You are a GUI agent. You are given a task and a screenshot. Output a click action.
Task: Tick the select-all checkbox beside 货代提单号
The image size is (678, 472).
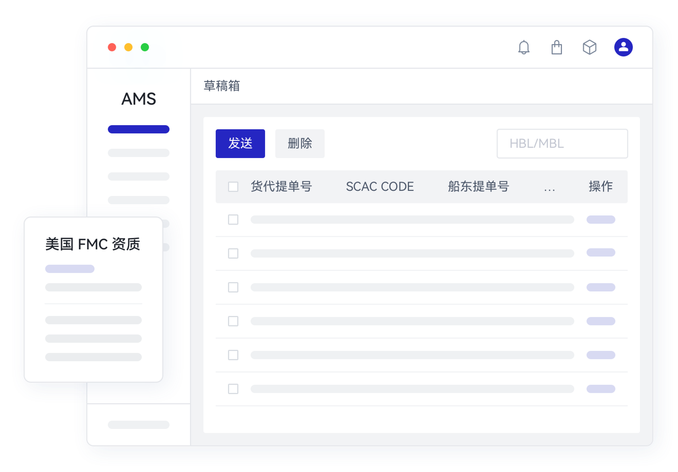pyautogui.click(x=233, y=187)
